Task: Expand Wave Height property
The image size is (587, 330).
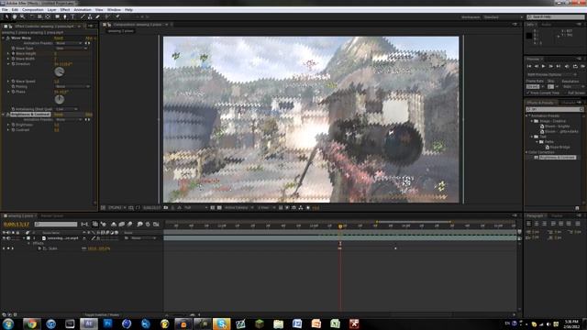Action: tap(8, 53)
